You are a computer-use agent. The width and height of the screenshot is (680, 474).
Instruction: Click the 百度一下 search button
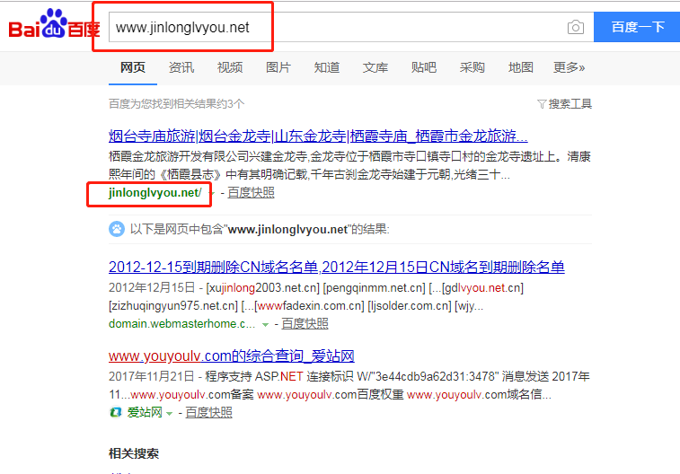[637, 27]
